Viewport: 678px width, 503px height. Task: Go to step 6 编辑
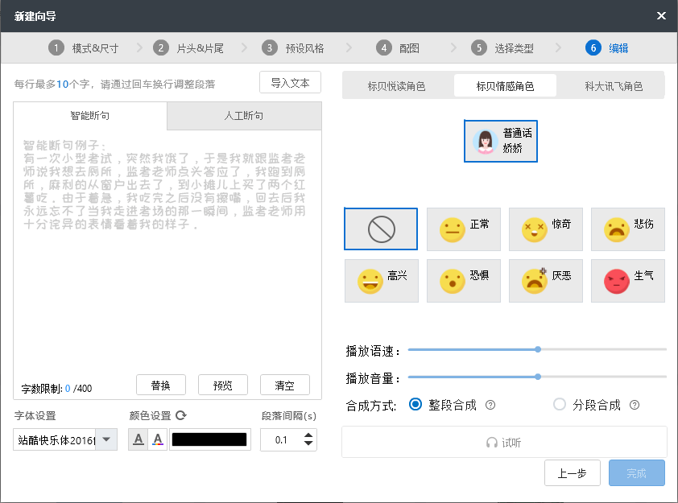click(607, 48)
